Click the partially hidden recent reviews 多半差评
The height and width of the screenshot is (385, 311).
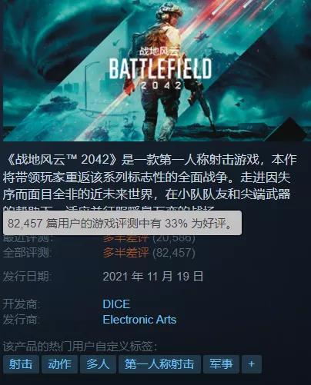(125, 239)
